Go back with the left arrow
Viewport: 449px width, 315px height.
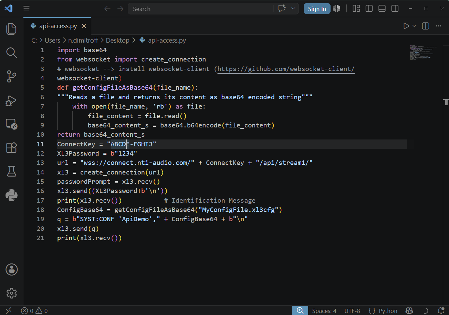click(x=107, y=9)
